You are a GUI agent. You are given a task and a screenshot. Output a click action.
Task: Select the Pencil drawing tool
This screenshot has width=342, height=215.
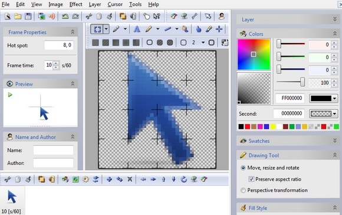[x=149, y=29]
